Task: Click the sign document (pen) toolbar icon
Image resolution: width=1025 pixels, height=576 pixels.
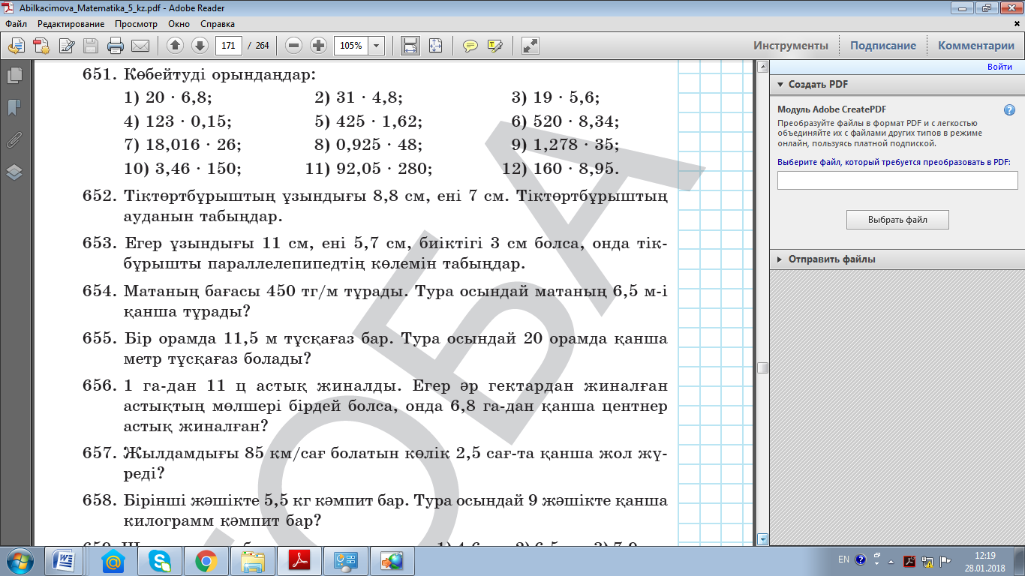Action: [x=67, y=45]
